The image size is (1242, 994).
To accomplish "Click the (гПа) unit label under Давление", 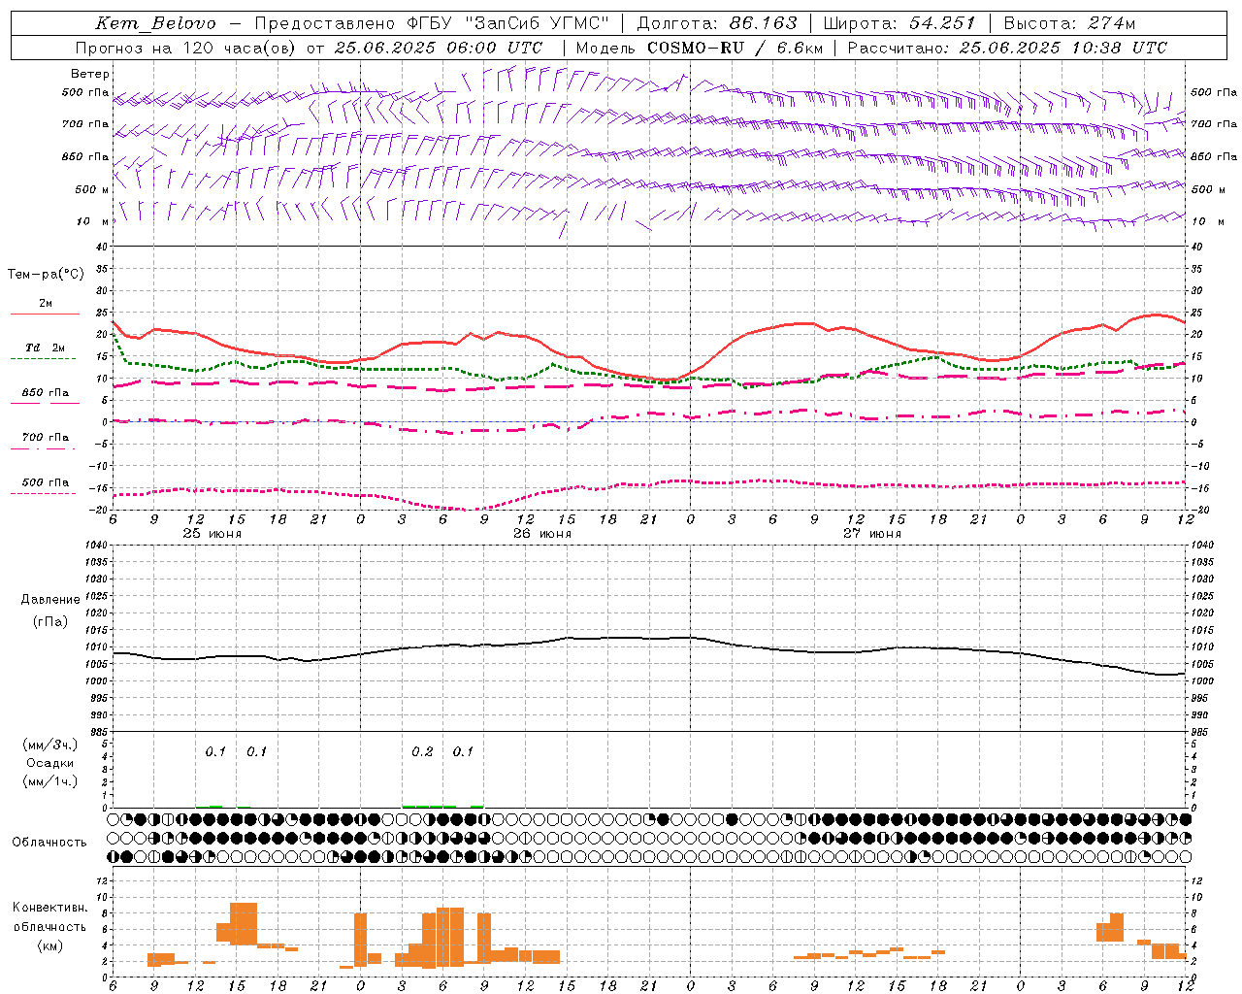I will point(50,621).
